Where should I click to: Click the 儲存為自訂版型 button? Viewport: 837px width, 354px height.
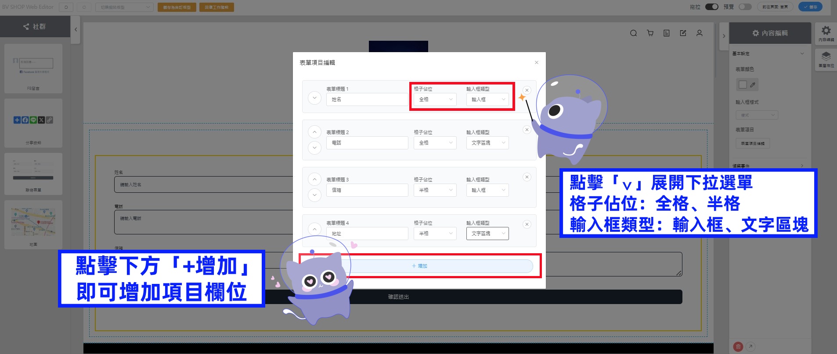point(177,7)
